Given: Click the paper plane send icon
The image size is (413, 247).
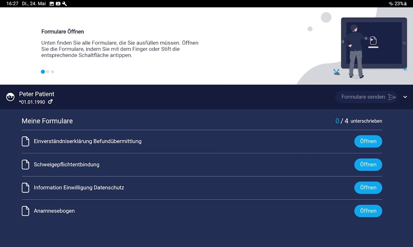Looking at the screenshot, I should click(392, 97).
